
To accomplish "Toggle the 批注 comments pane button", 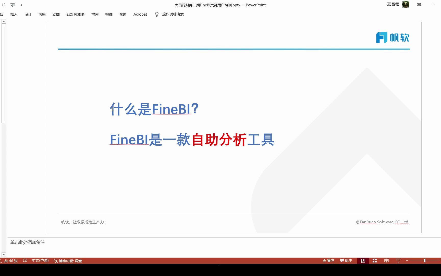I will click(x=346, y=261).
